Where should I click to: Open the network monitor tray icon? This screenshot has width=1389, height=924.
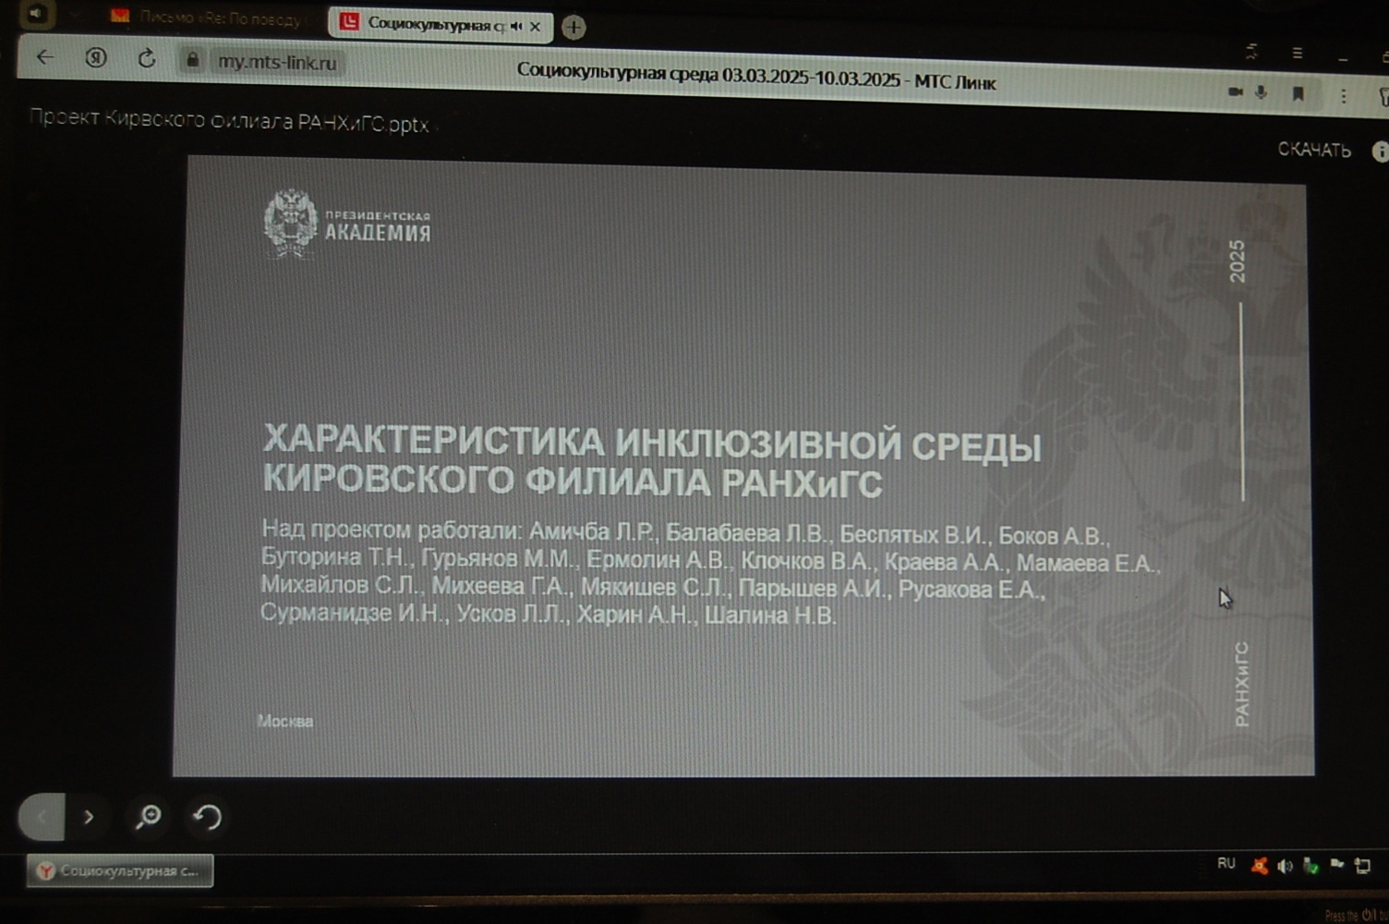1362,866
